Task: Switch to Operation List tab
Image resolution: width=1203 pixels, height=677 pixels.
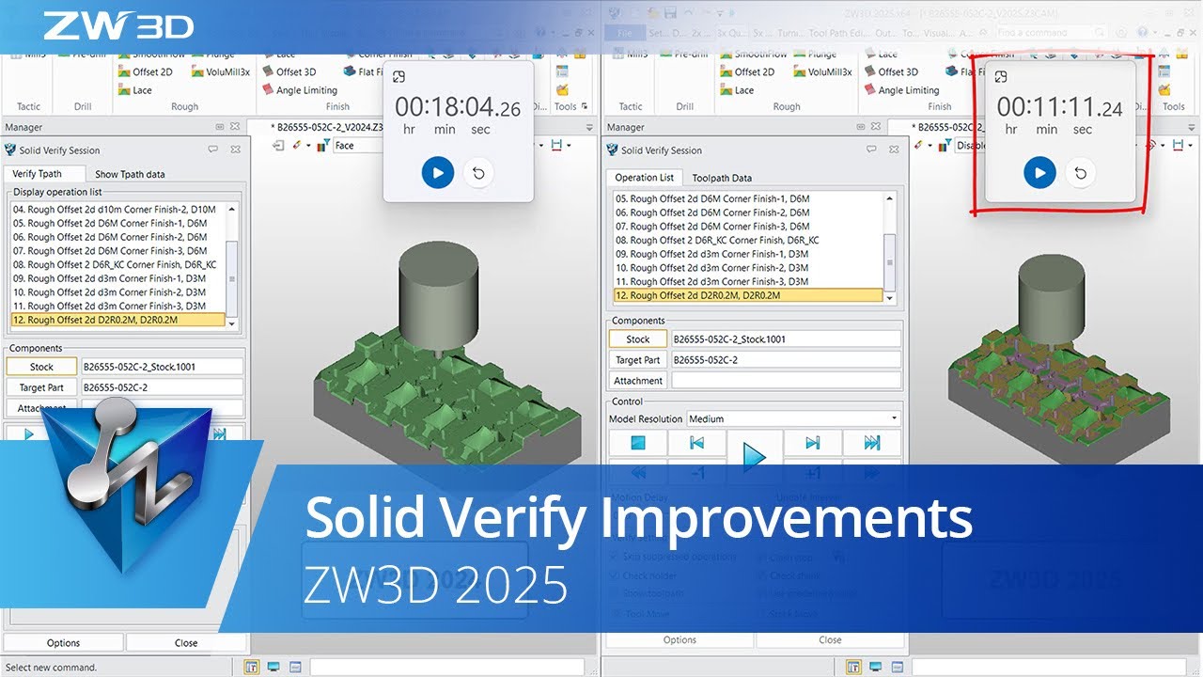Action: tap(644, 177)
